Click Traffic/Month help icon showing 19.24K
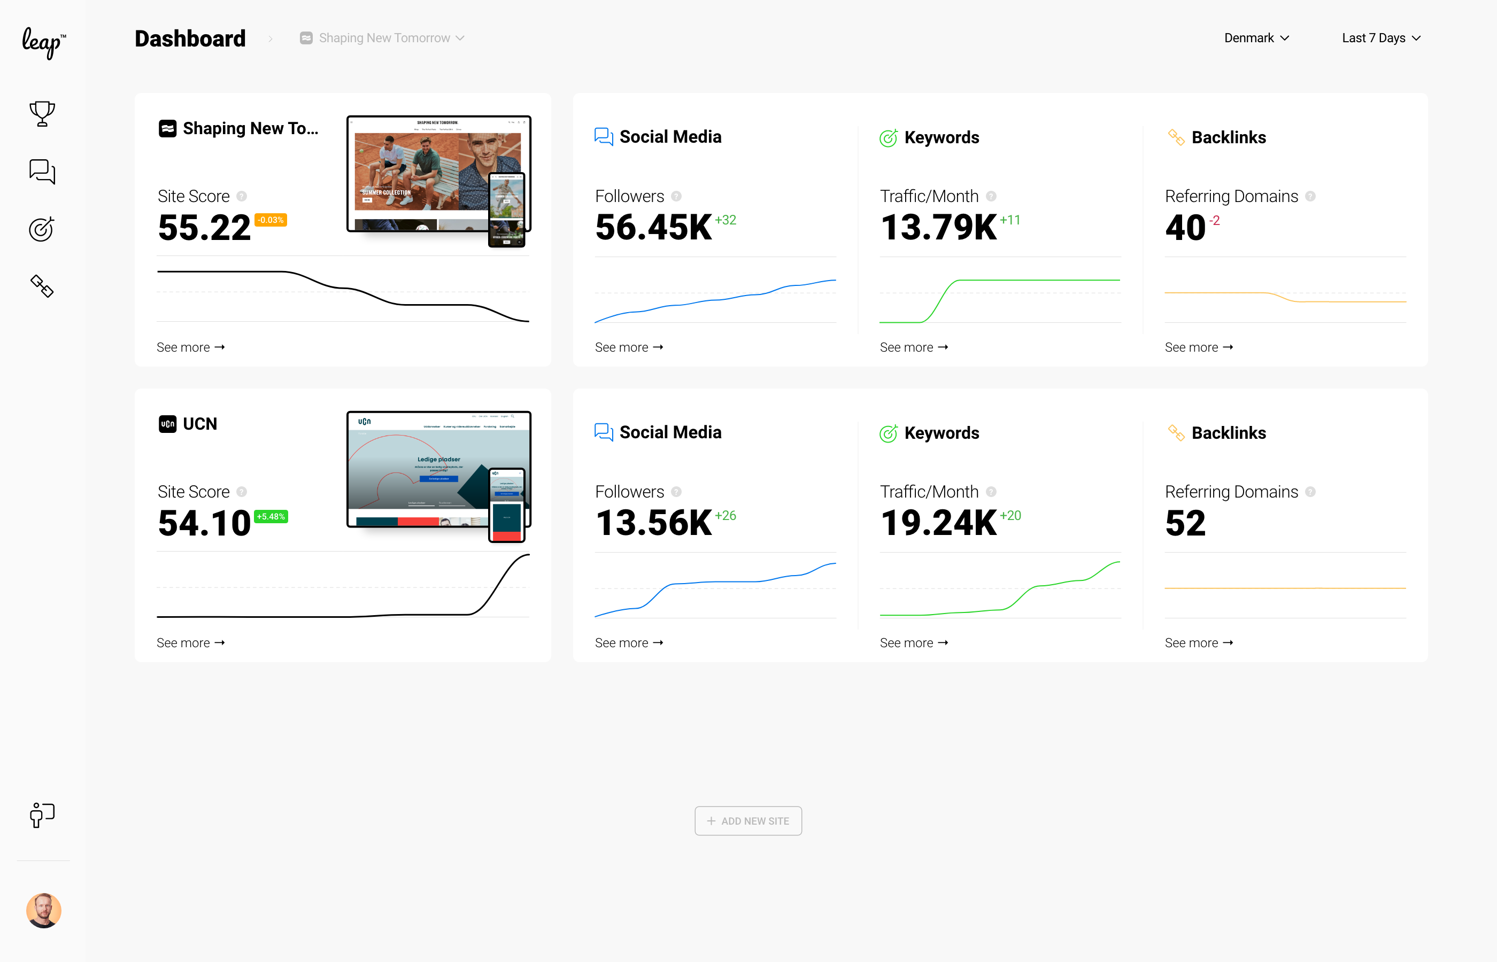Image resolution: width=1497 pixels, height=962 pixels. click(991, 492)
